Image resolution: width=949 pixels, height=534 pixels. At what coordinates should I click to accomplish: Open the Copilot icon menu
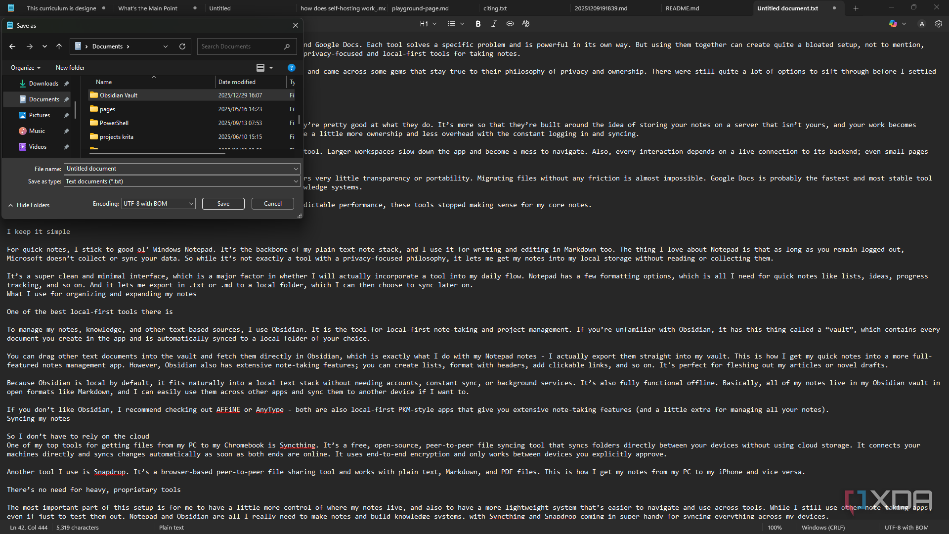(x=897, y=24)
